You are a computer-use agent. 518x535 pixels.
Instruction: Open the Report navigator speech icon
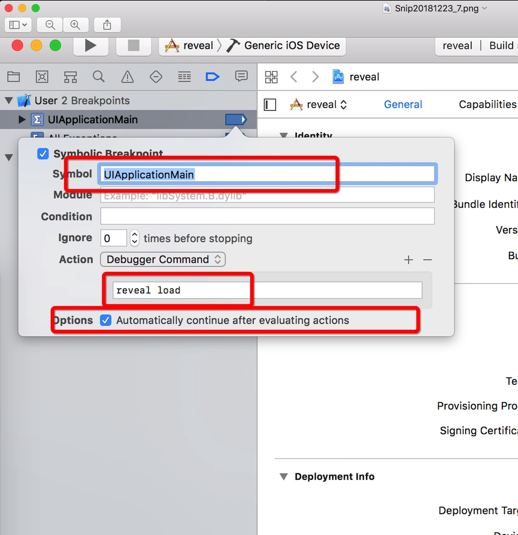242,76
